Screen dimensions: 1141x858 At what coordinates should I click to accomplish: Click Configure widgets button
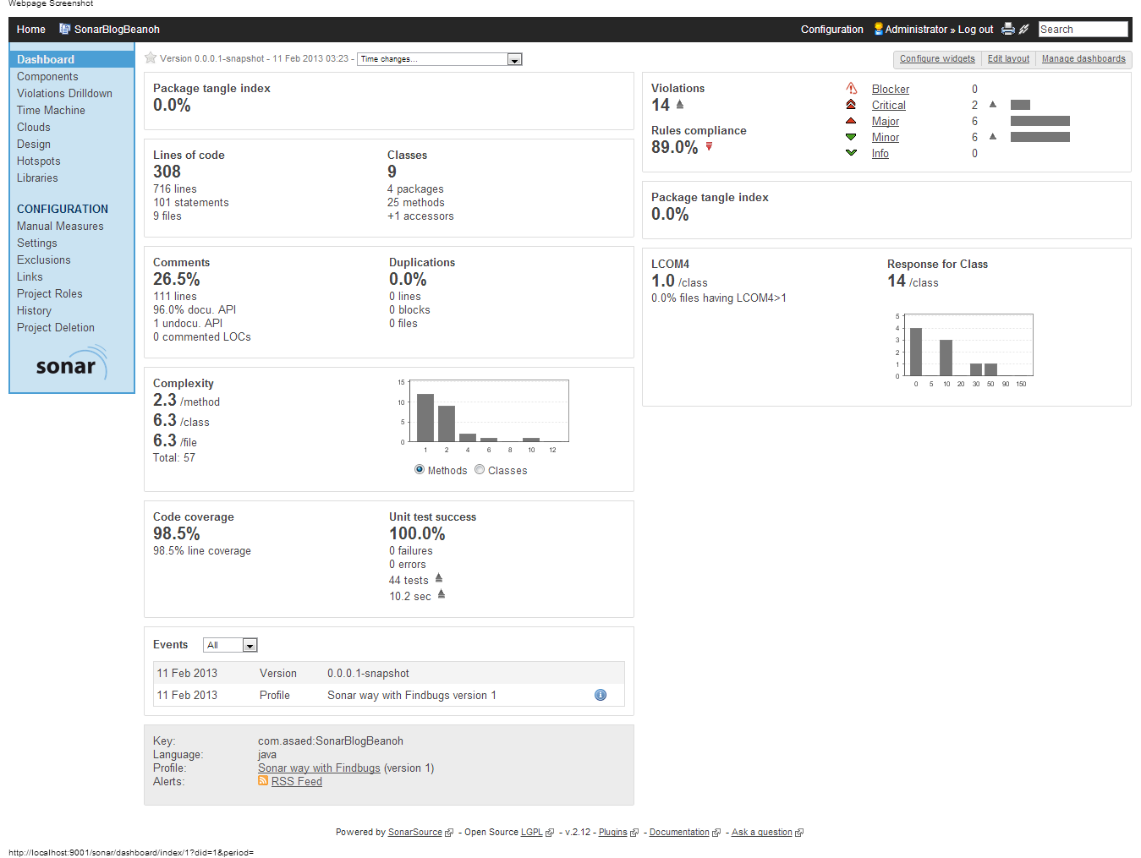937,59
